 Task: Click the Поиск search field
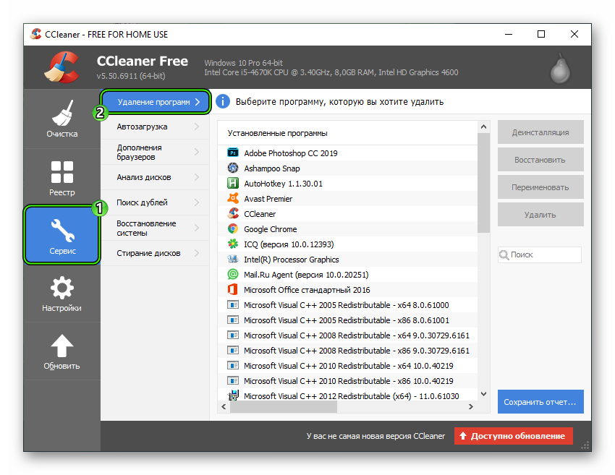pyautogui.click(x=543, y=255)
